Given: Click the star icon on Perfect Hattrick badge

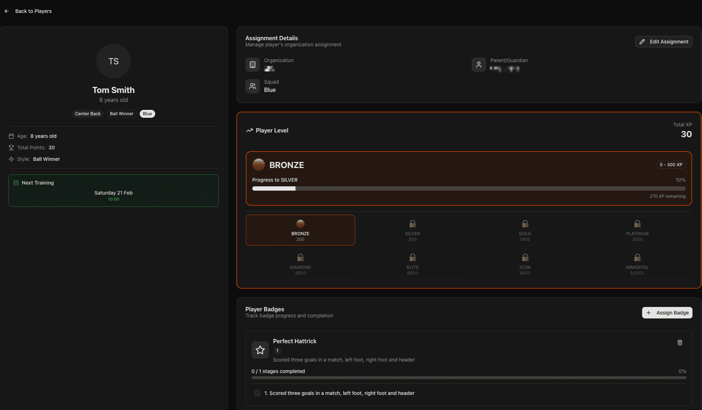Looking at the screenshot, I should [260, 350].
